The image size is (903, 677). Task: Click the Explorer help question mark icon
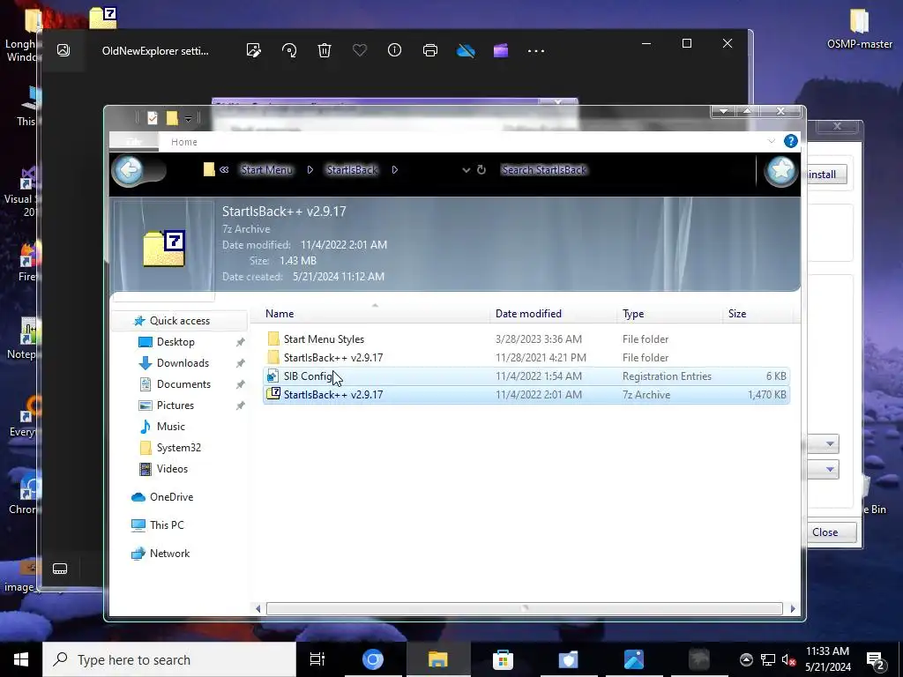click(791, 141)
